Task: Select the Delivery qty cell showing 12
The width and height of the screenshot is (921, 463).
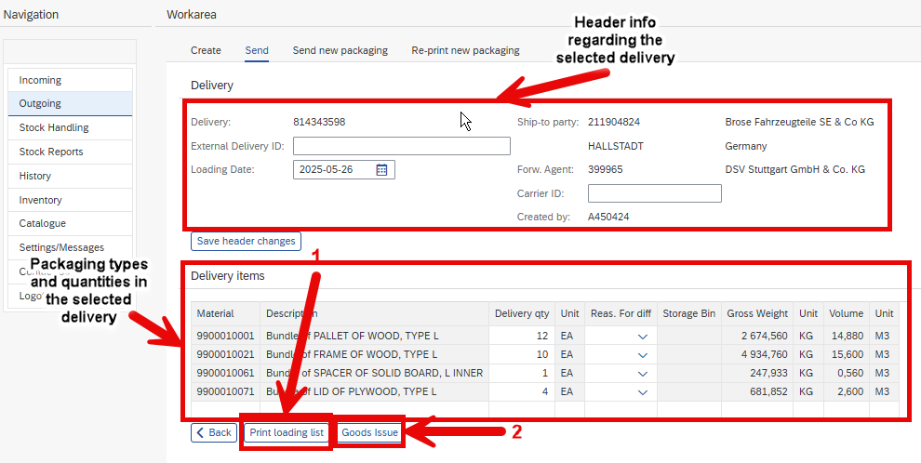Action: point(522,337)
